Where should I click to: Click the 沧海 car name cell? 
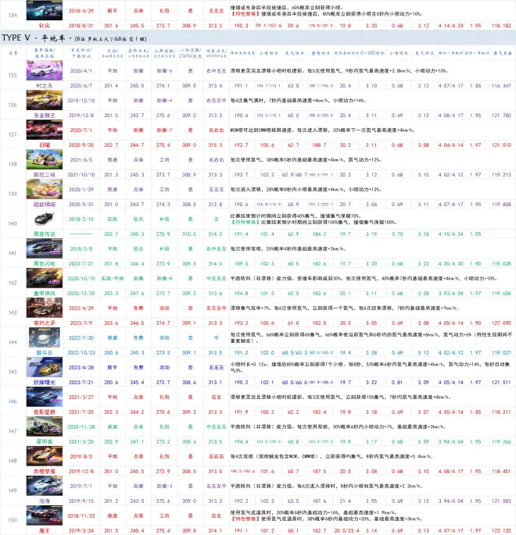coord(45,500)
